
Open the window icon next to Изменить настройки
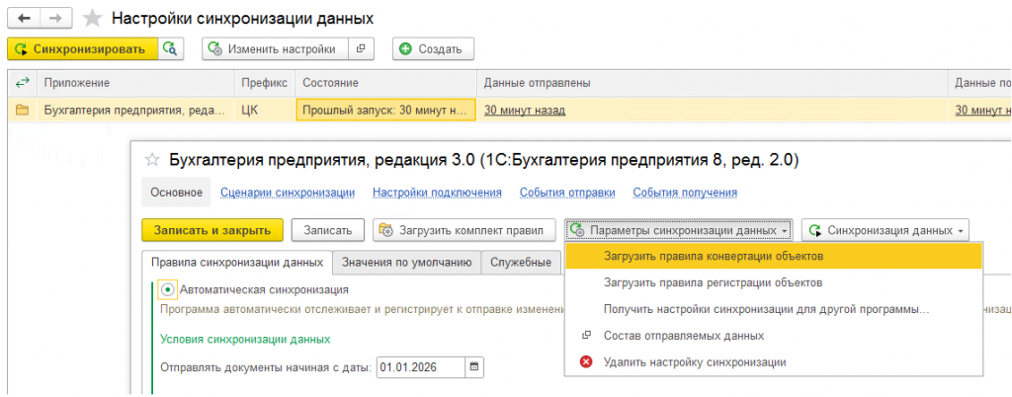click(361, 49)
